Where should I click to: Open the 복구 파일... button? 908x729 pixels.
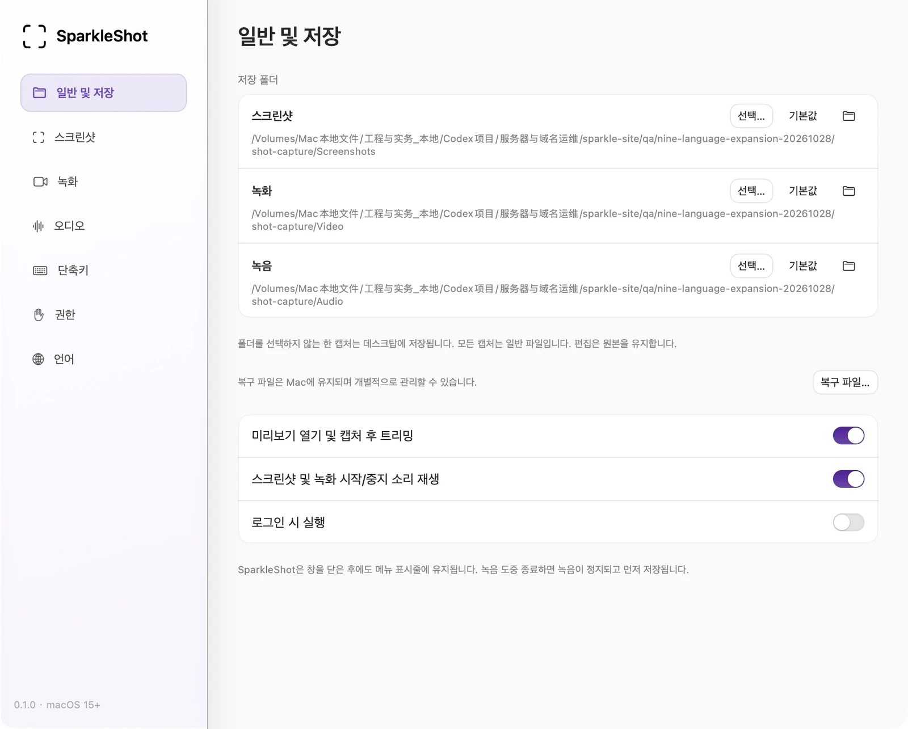pos(845,382)
